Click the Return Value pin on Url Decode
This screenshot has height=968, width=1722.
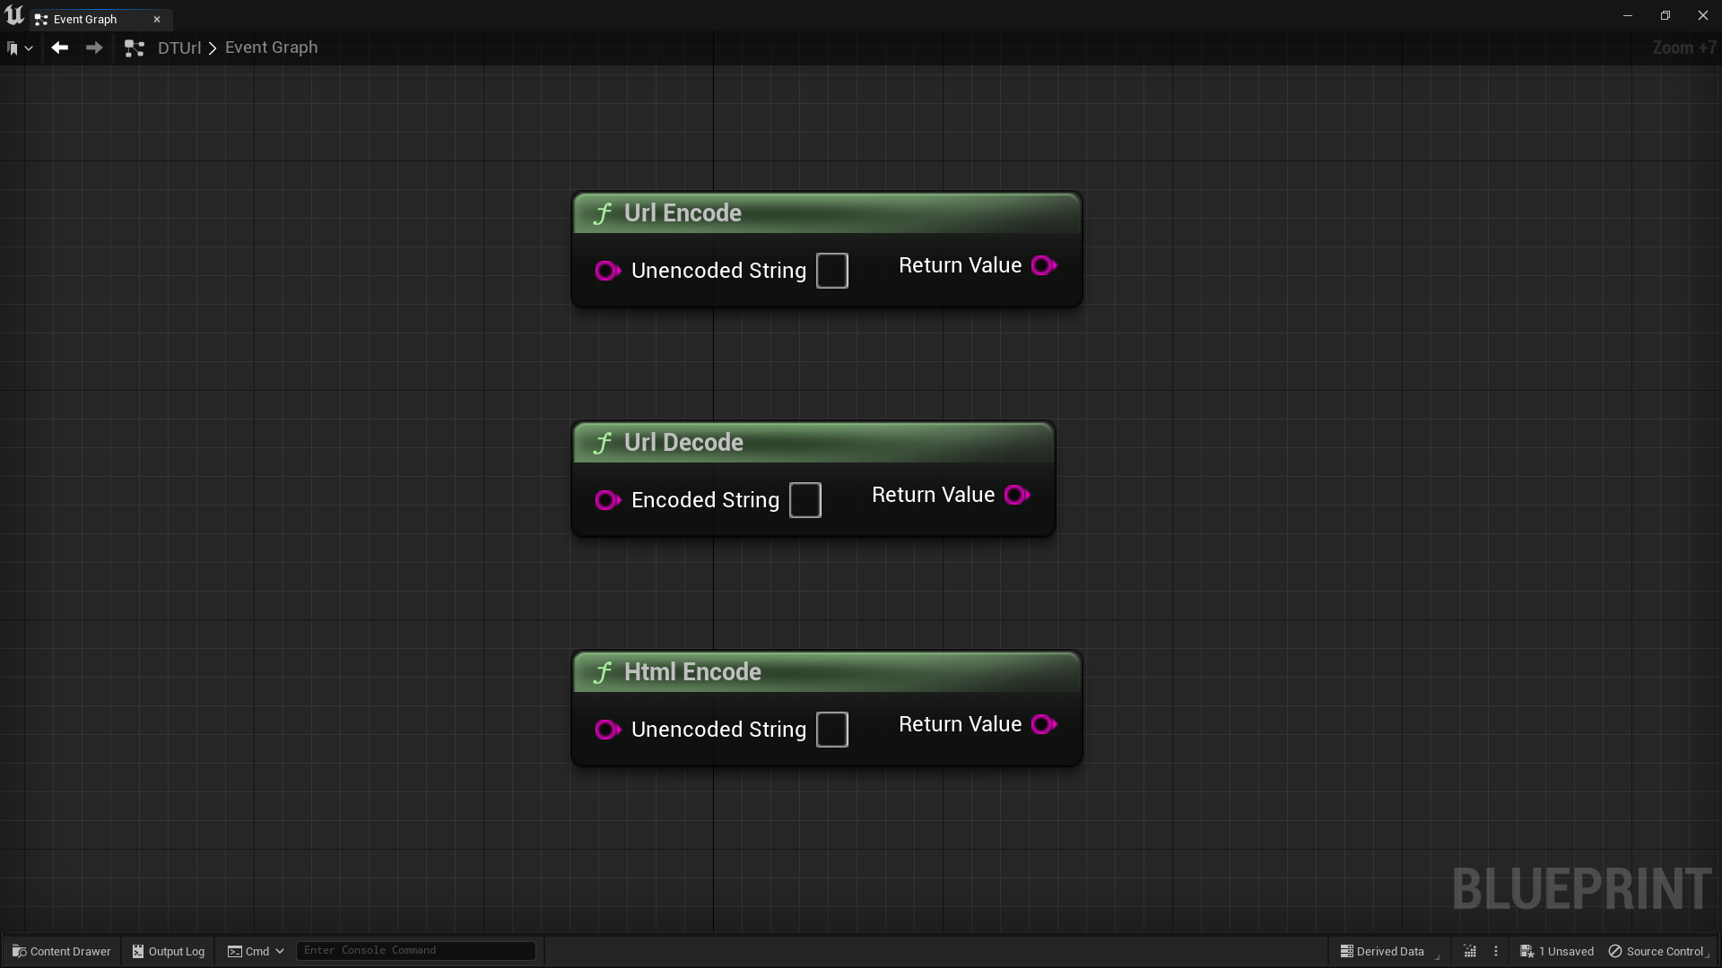click(x=1016, y=495)
